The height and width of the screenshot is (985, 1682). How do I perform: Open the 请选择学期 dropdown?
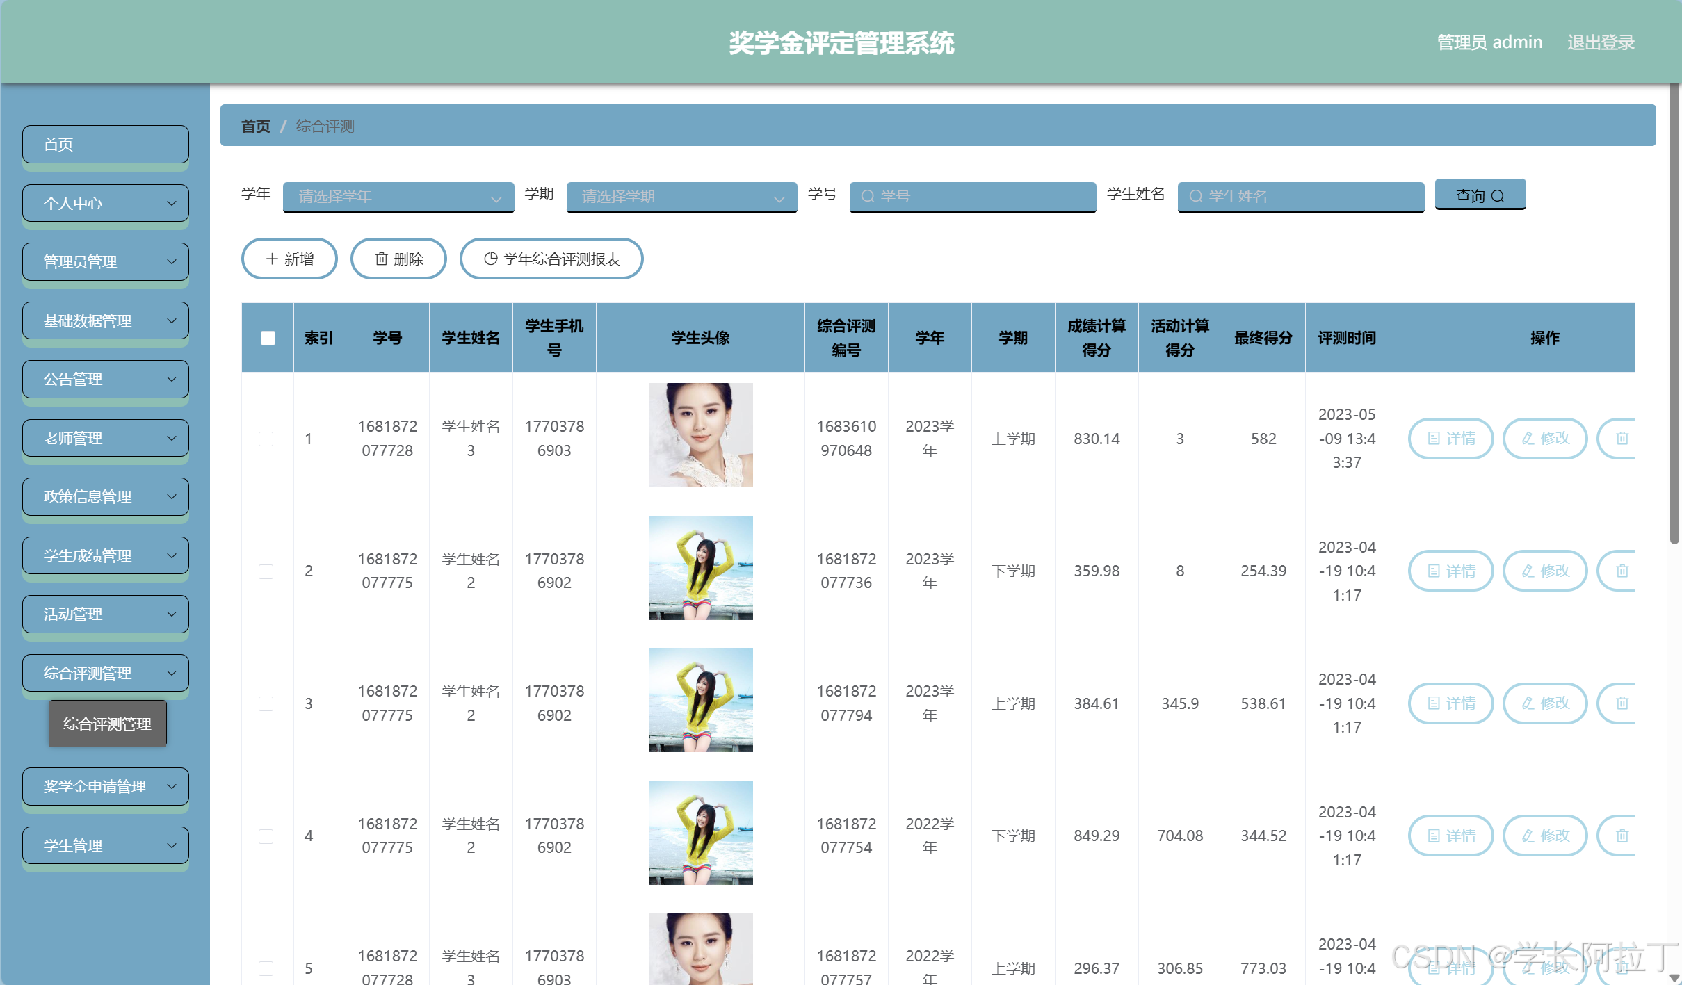point(681,197)
